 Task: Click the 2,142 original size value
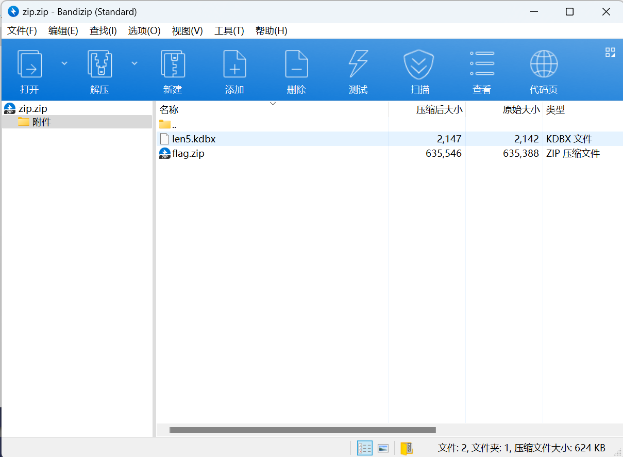coord(526,139)
